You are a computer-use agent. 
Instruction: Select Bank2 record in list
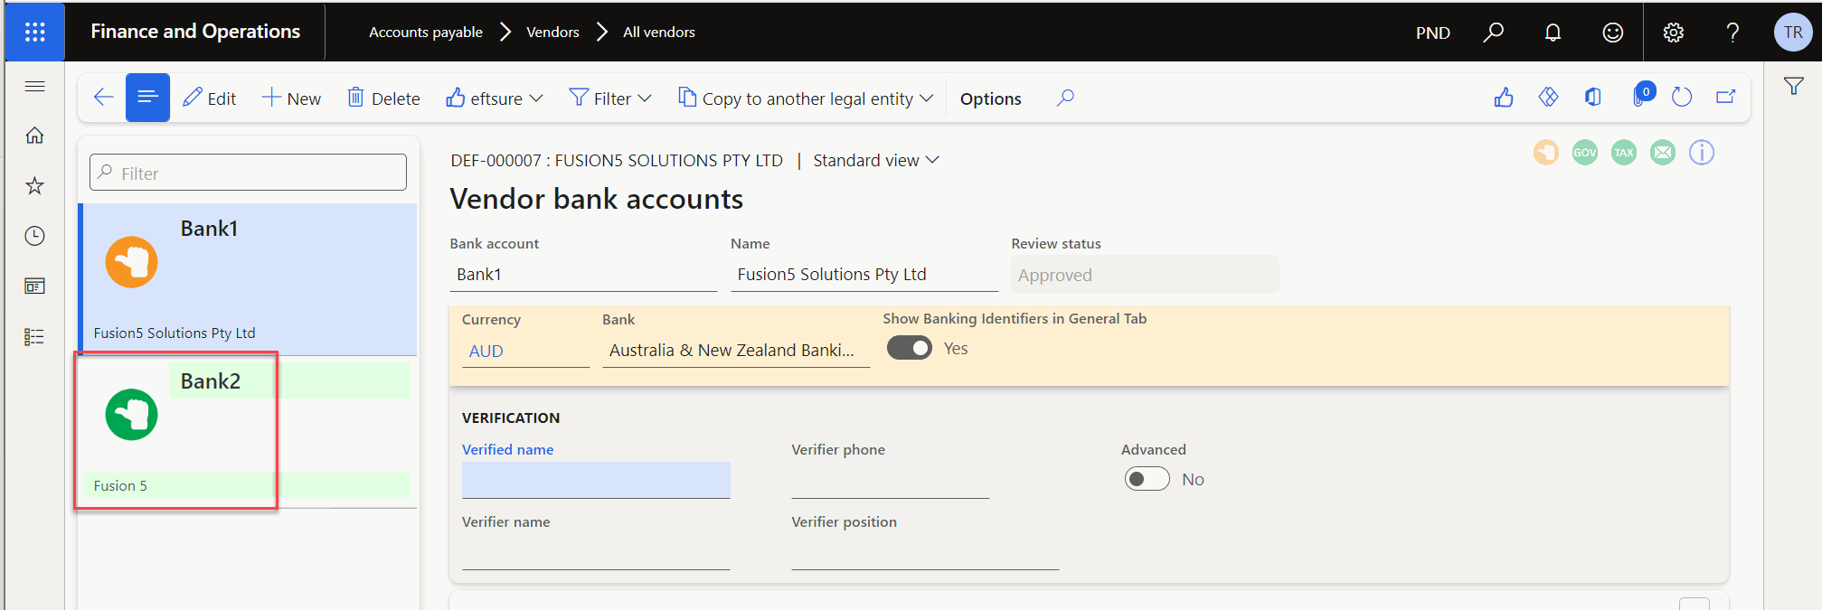(249, 432)
